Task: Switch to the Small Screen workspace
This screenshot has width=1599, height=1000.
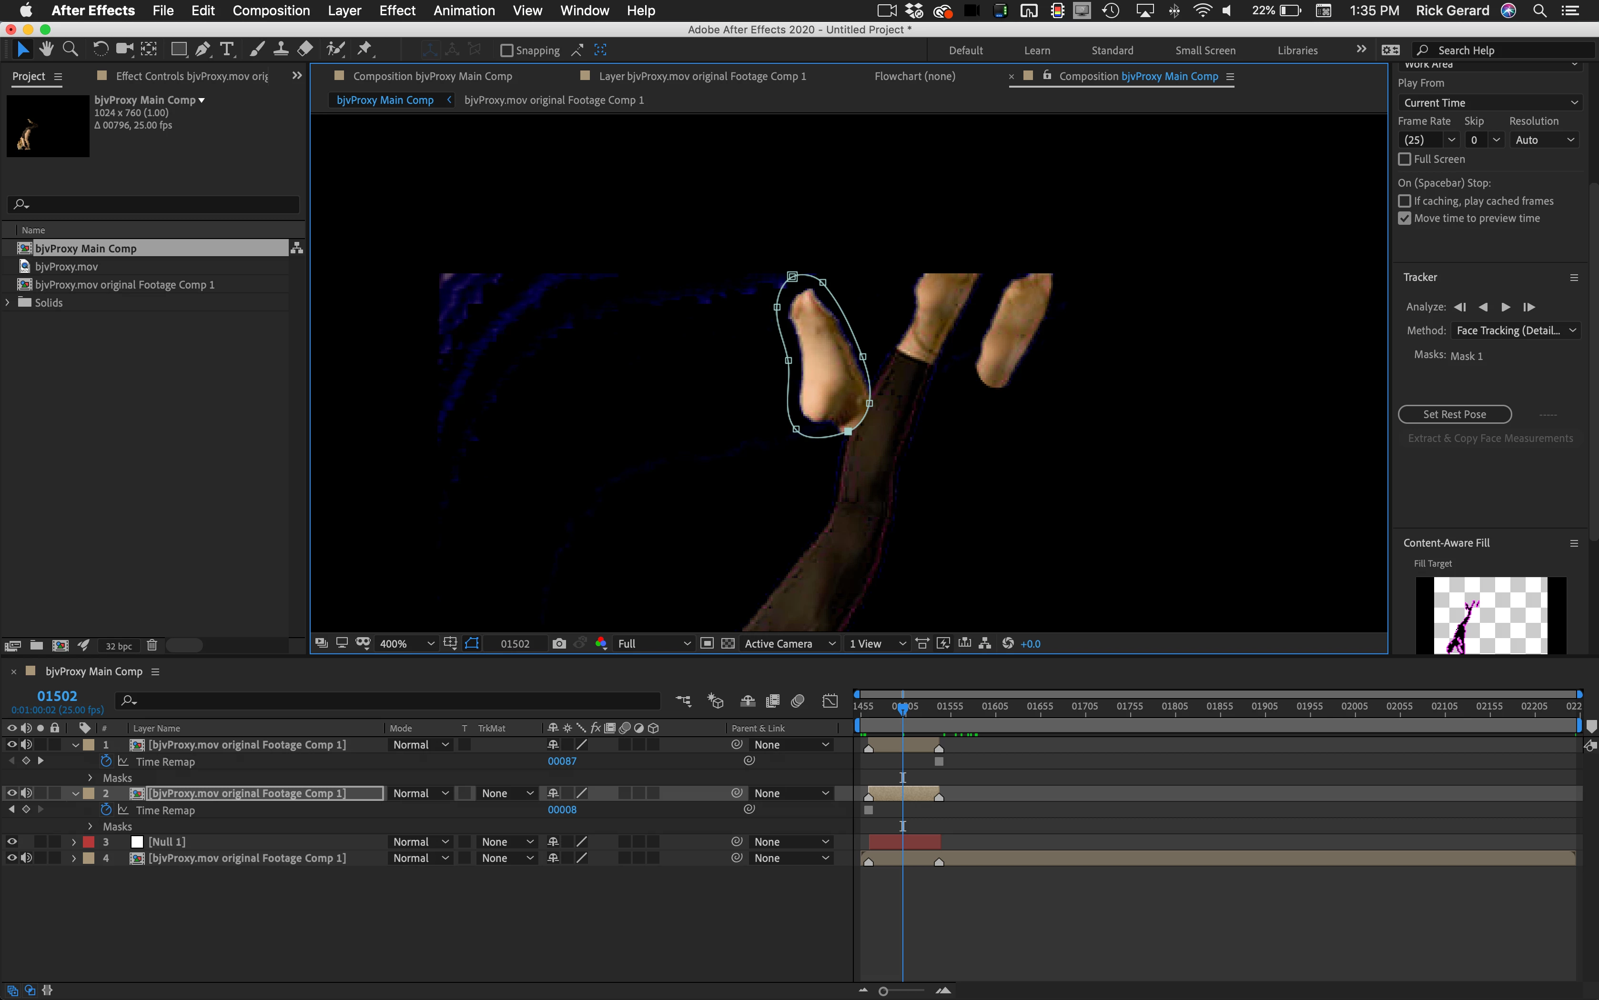Action: coord(1204,50)
